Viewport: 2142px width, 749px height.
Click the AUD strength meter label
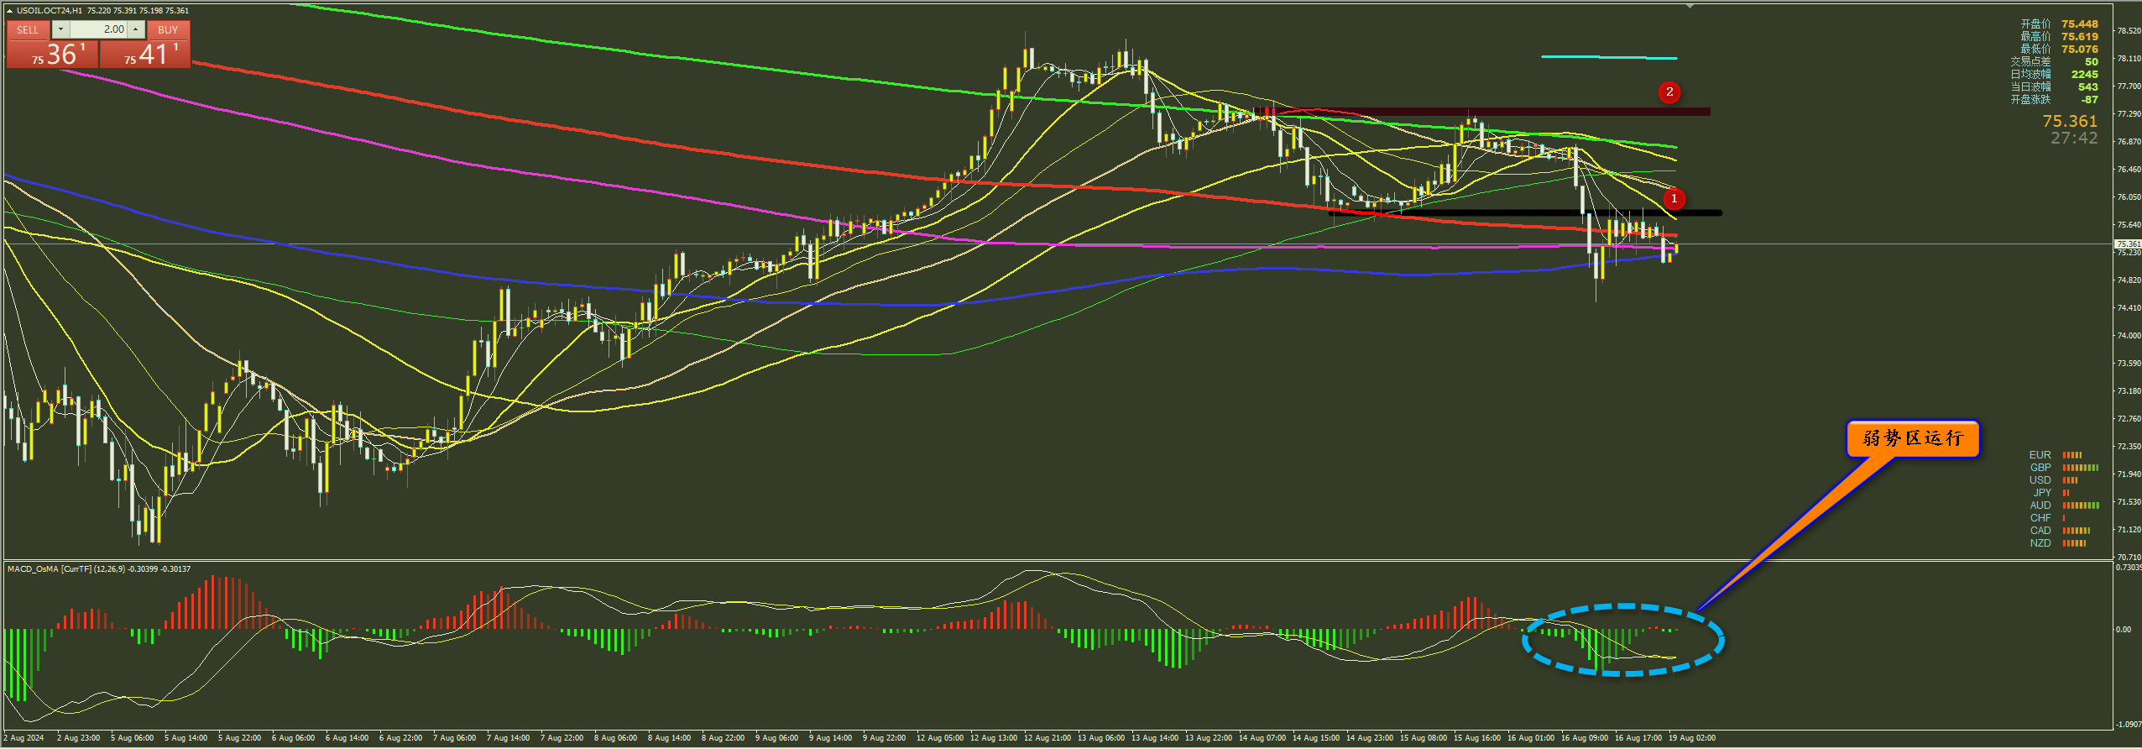(x=2040, y=505)
